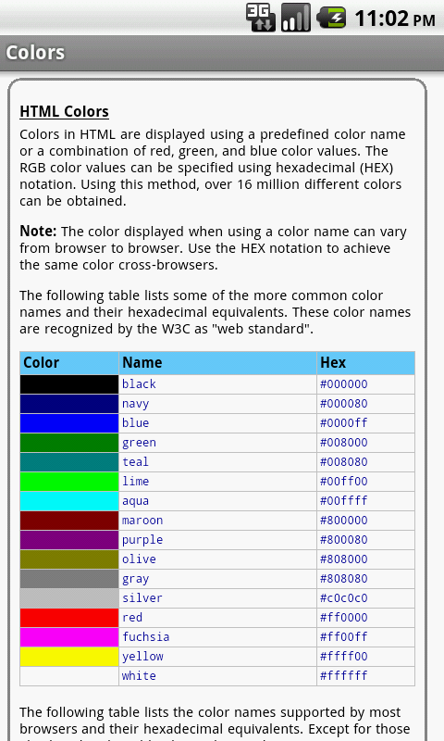Tap the signal strength bars icon

(x=296, y=18)
